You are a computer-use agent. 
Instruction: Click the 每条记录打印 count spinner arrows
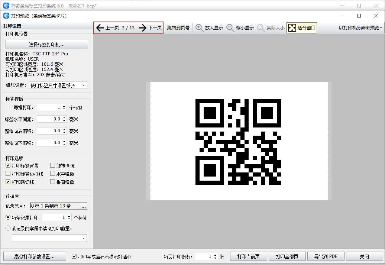[x=69, y=217]
